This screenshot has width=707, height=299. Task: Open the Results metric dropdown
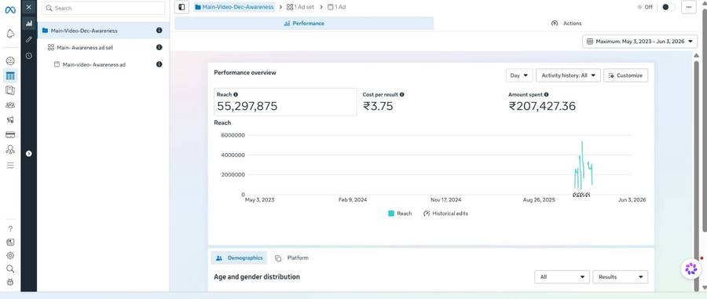click(621, 277)
